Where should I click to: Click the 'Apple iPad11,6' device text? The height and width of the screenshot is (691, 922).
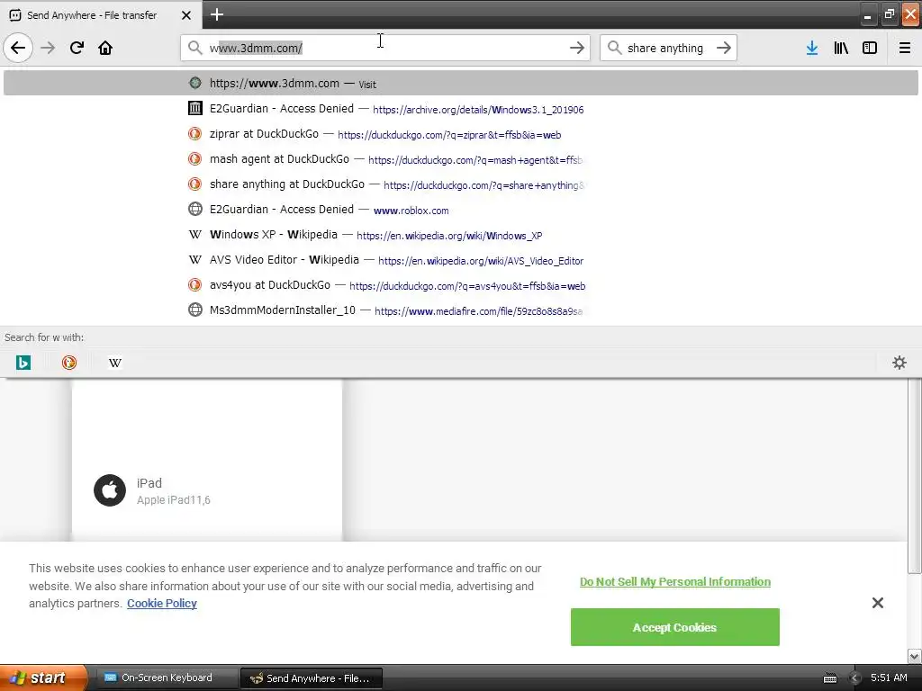point(174,500)
